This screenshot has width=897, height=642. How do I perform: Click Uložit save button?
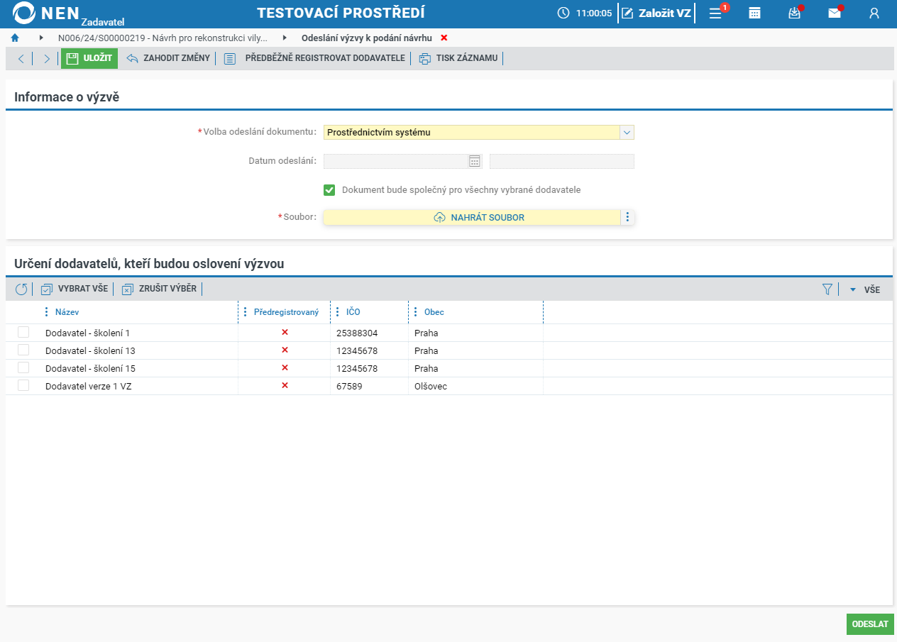(x=89, y=58)
